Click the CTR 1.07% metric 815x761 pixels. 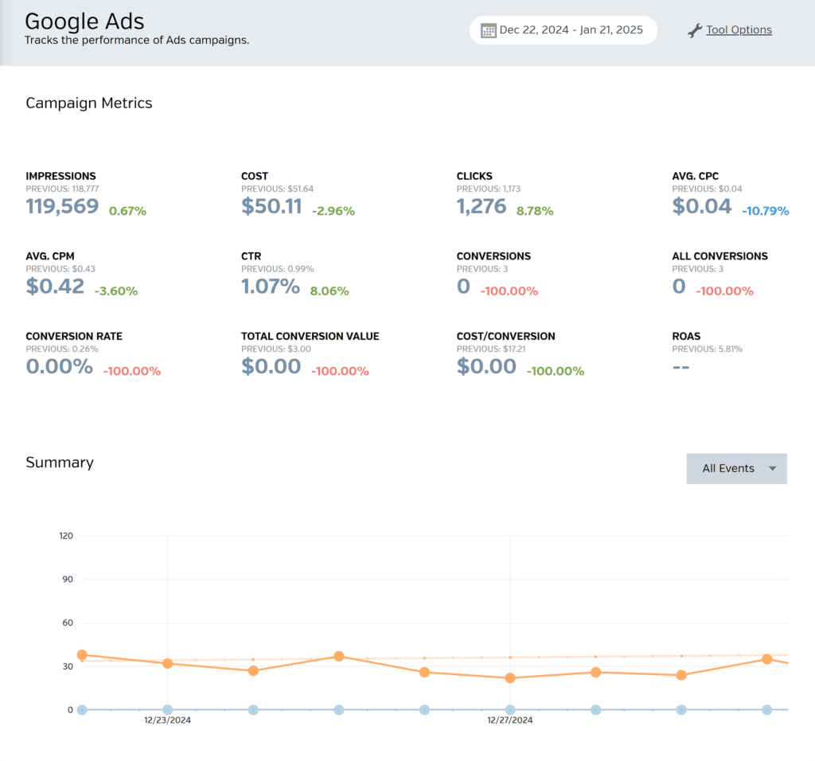point(271,287)
